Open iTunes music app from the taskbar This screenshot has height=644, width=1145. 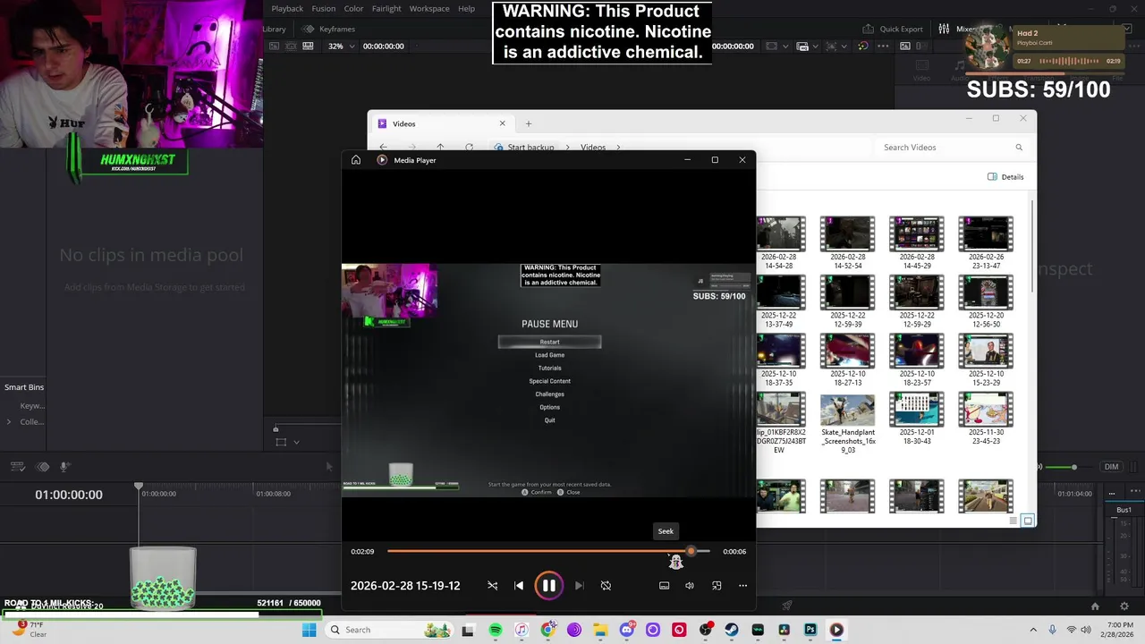pos(522,630)
